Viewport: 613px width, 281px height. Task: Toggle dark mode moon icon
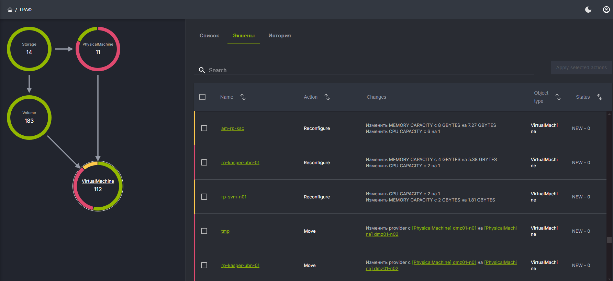pyautogui.click(x=588, y=10)
